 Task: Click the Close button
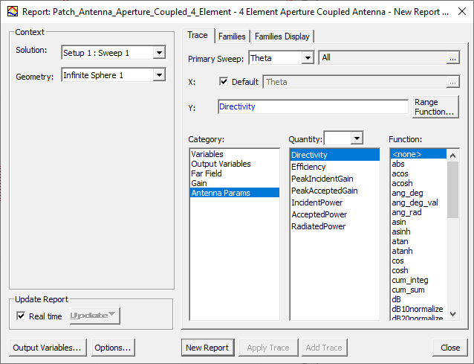(x=450, y=348)
